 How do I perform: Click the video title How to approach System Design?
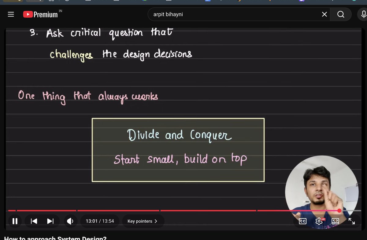[55, 238]
